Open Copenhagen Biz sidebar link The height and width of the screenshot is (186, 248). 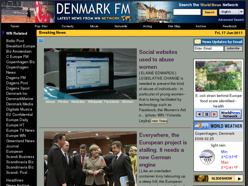(20, 62)
